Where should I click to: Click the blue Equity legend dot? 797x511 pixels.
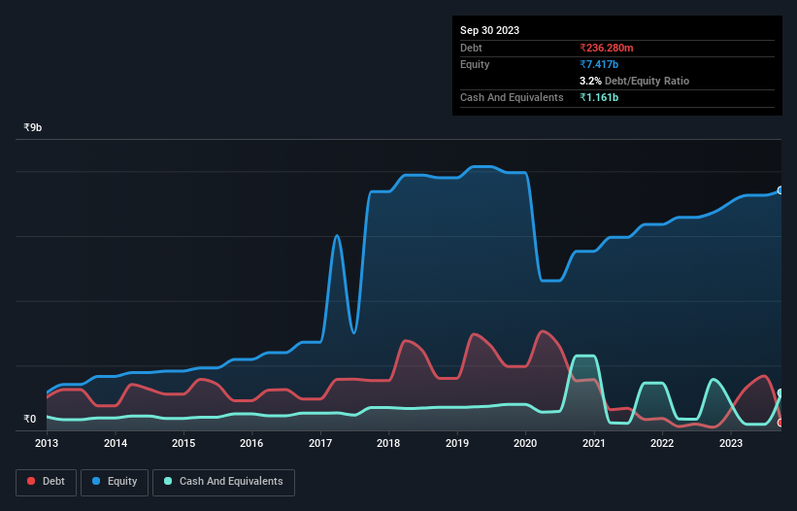(96, 481)
